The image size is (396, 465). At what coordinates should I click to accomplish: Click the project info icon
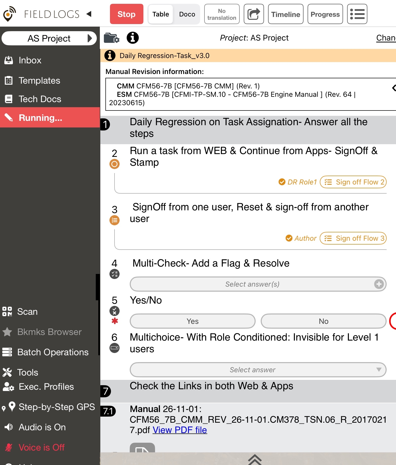(x=133, y=38)
